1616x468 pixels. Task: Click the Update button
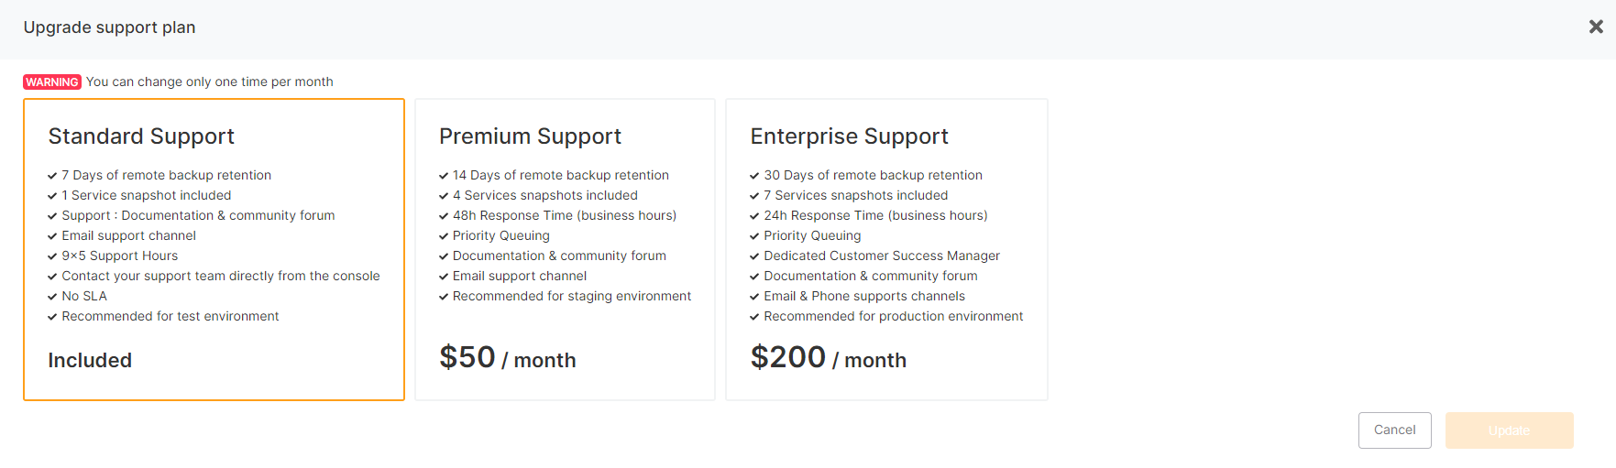click(x=1509, y=430)
